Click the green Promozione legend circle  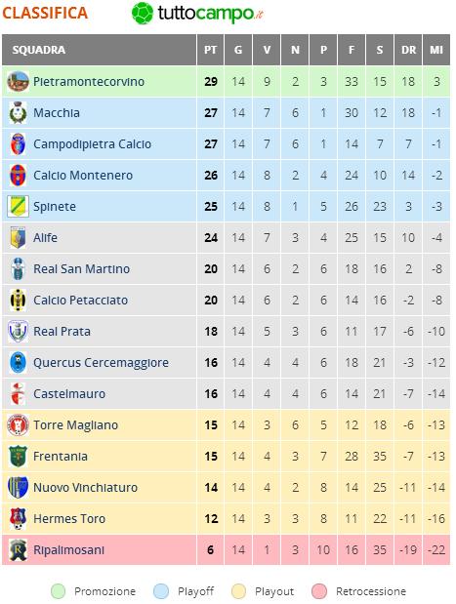tap(59, 591)
